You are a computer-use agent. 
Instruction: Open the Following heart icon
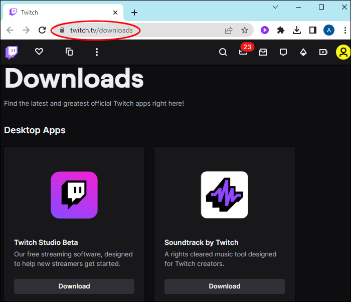39,52
